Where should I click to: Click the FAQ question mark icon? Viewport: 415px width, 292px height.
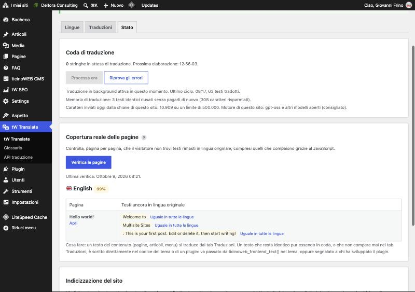[x=6, y=68]
